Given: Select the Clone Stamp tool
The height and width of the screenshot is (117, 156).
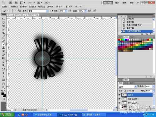Looking at the screenshot, I should [x=3, y=48].
